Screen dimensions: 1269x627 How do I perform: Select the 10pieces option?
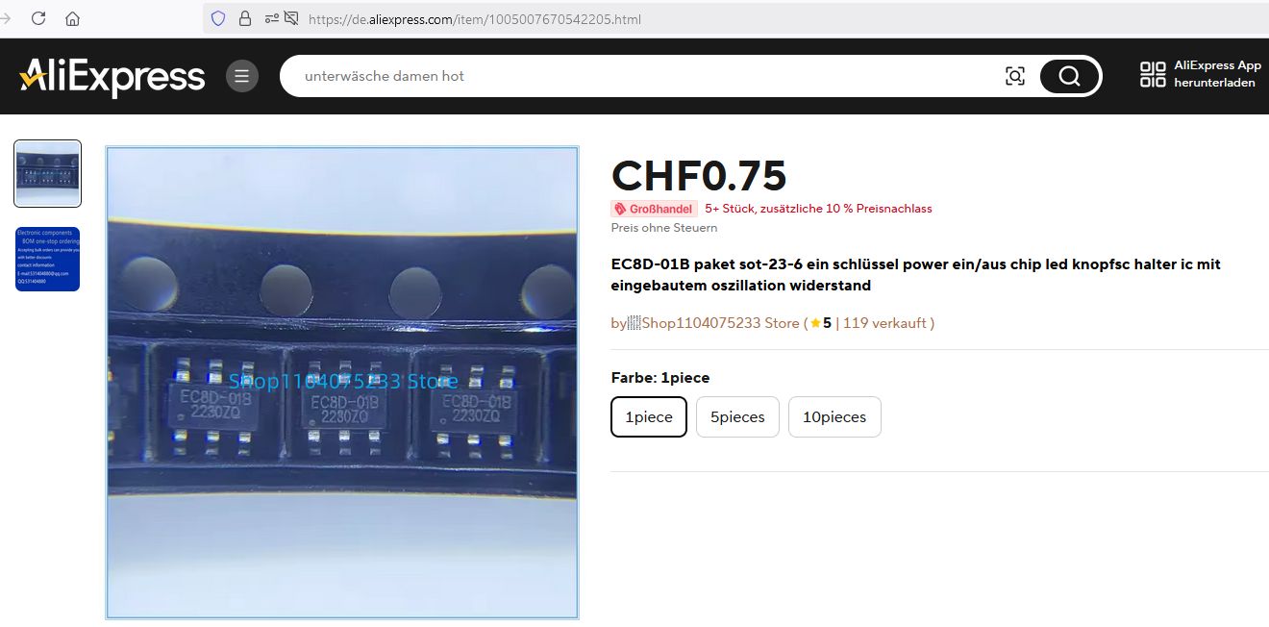pos(834,416)
